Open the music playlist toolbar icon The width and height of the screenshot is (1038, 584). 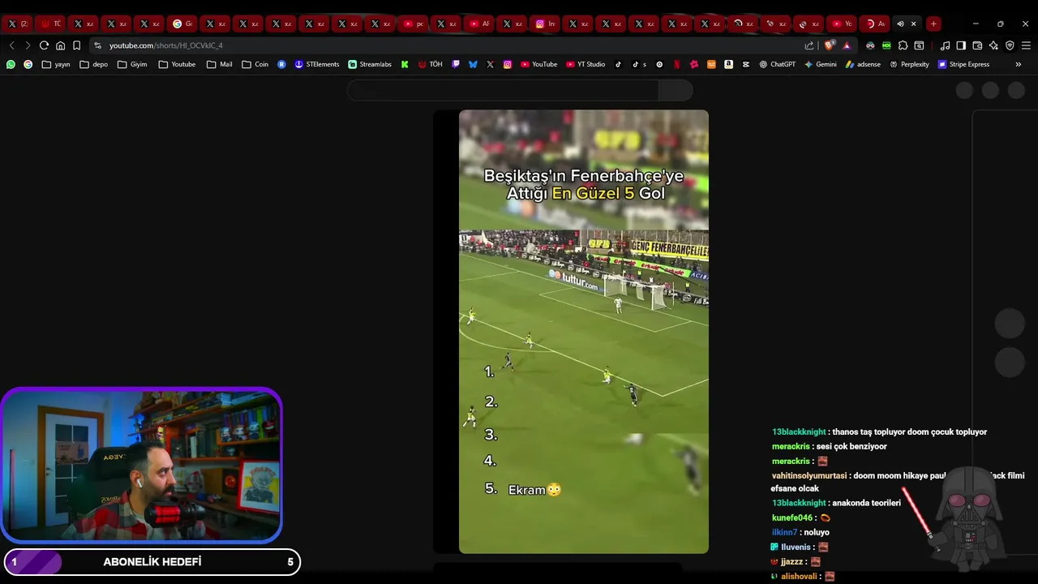pyautogui.click(x=945, y=45)
